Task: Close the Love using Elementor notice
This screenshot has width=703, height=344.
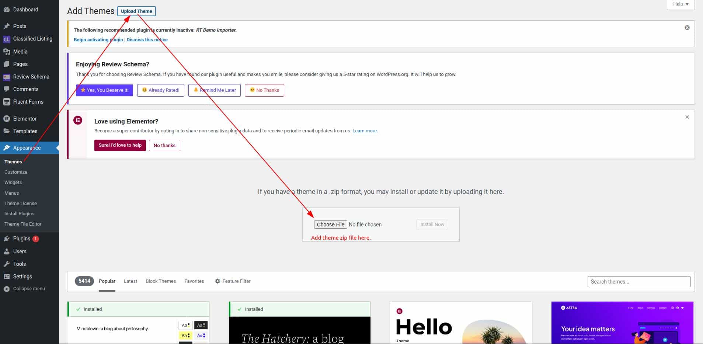Action: 687,117
